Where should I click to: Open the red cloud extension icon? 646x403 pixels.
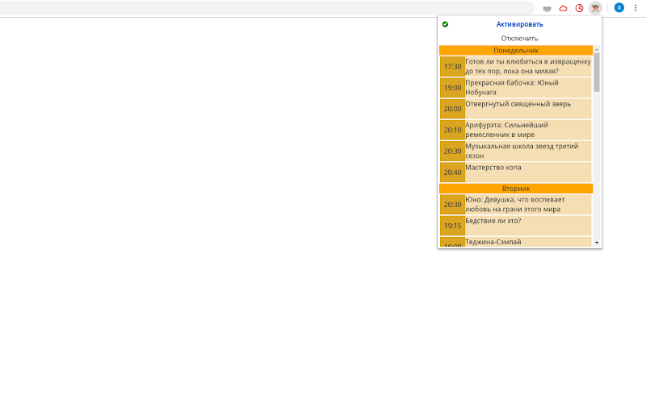click(563, 8)
